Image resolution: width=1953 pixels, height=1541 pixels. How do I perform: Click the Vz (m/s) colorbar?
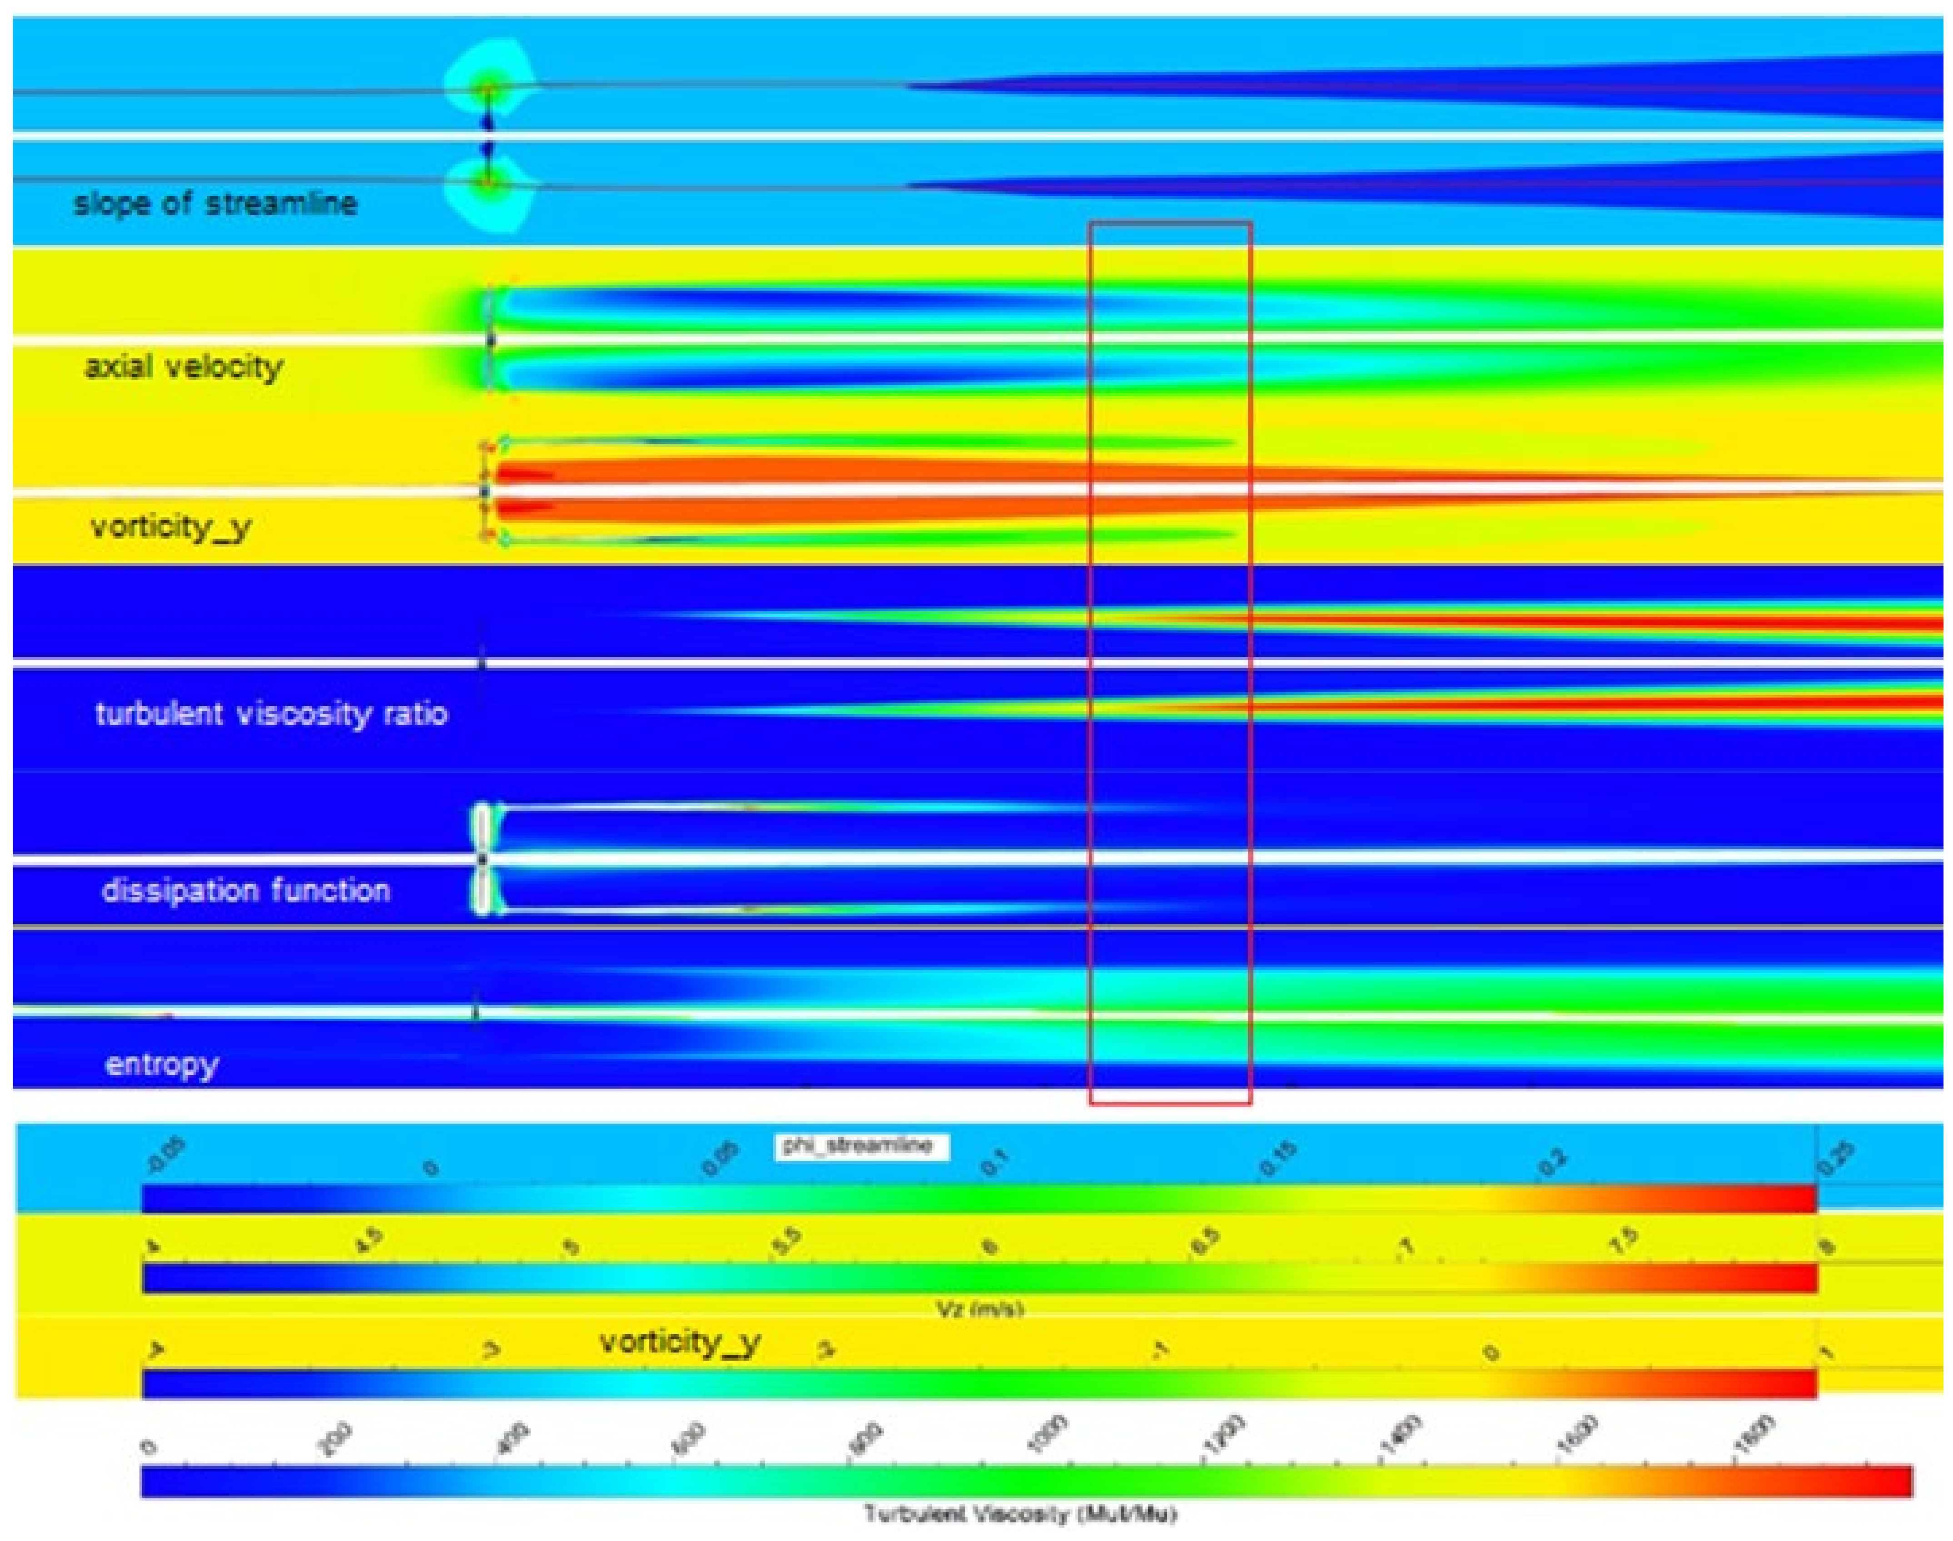click(x=978, y=1278)
